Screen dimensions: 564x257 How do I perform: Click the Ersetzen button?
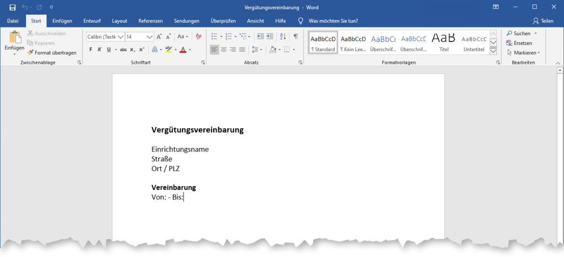pos(519,43)
